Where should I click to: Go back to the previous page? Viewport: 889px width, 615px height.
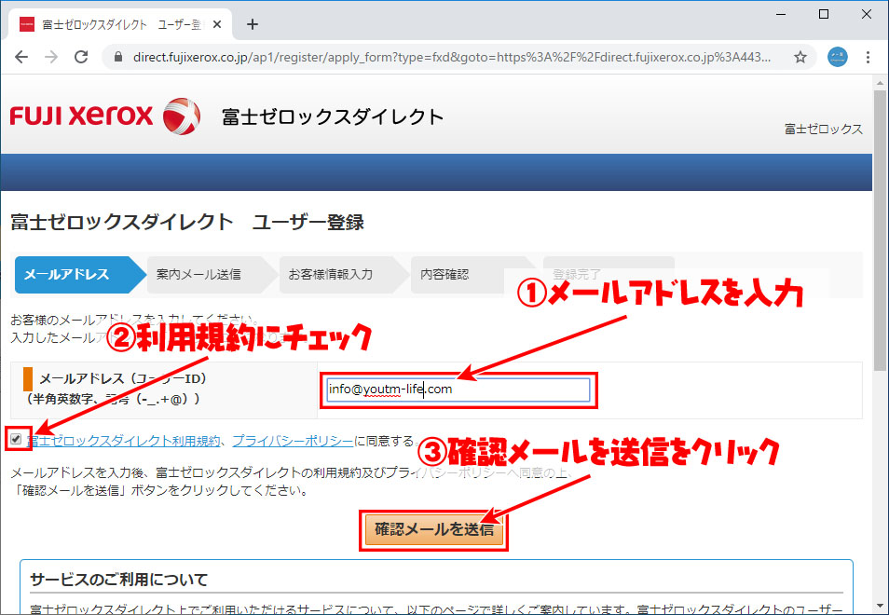[x=21, y=57]
